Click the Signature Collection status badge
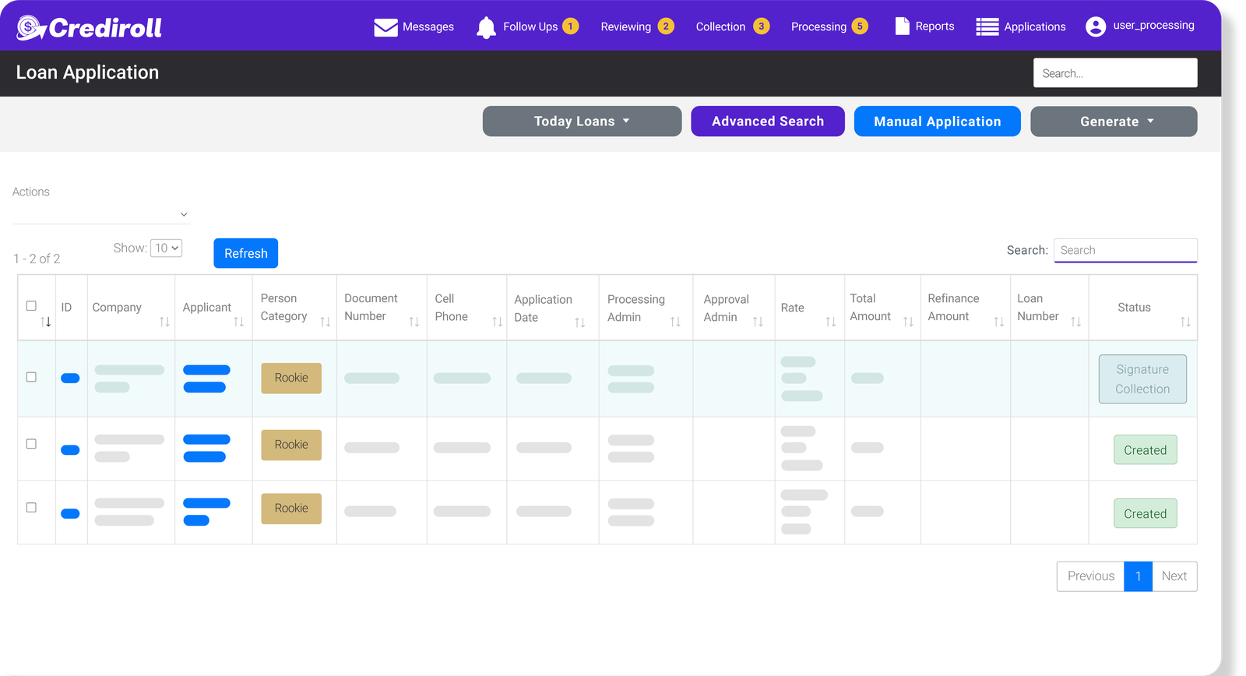 point(1142,379)
